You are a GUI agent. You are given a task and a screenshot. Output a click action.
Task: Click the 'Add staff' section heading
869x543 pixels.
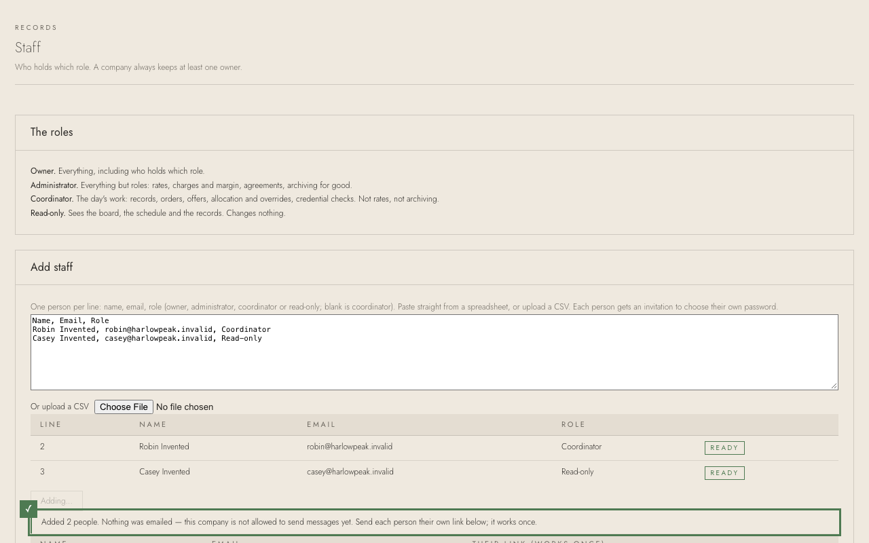click(x=52, y=267)
